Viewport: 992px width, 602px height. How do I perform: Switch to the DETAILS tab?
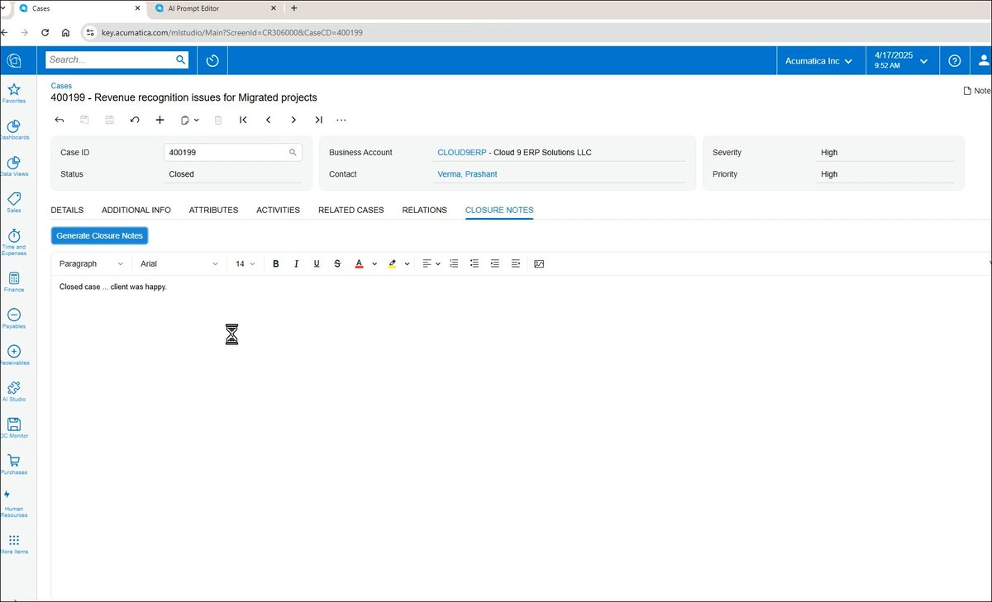coord(67,211)
